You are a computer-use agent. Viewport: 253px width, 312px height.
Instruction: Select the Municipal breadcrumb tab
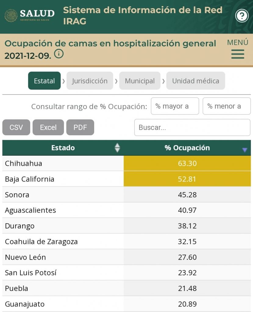[x=140, y=81]
